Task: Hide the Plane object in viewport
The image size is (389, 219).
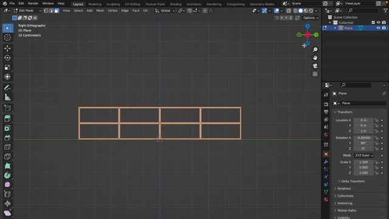Action: click(x=379, y=28)
